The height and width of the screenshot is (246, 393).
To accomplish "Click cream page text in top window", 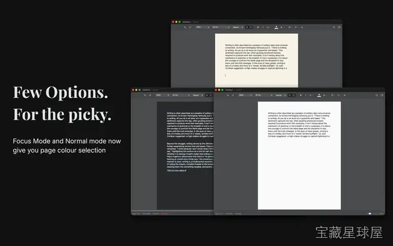I will pos(256,57).
